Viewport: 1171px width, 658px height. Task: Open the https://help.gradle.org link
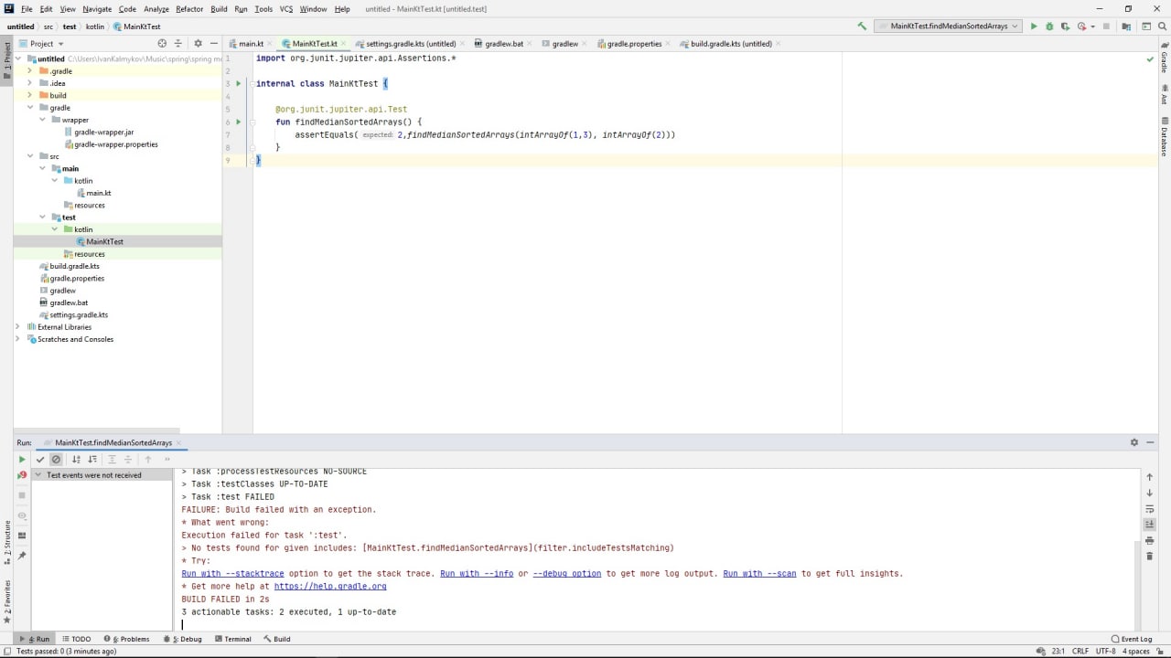[329, 587]
